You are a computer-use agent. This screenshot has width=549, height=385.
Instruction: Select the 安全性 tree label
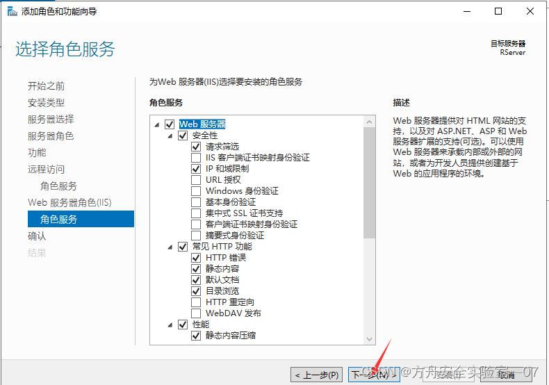click(x=205, y=136)
